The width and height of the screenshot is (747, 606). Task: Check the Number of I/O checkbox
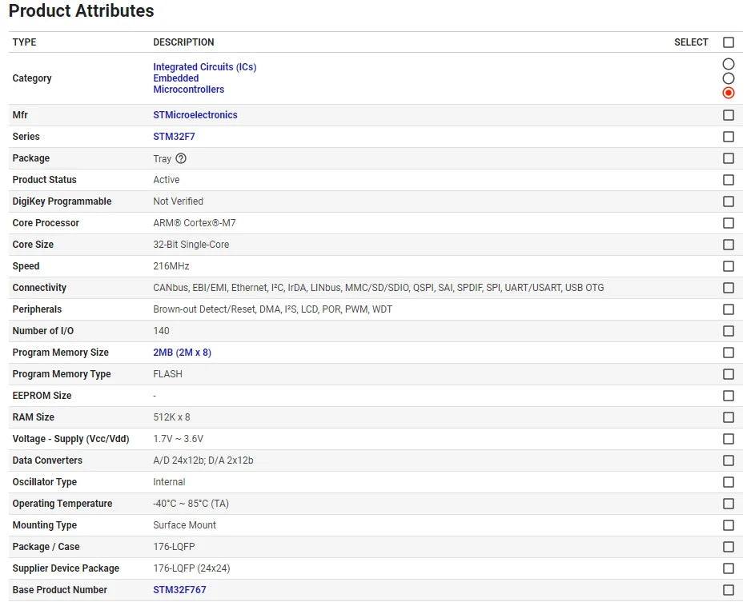[x=728, y=331]
